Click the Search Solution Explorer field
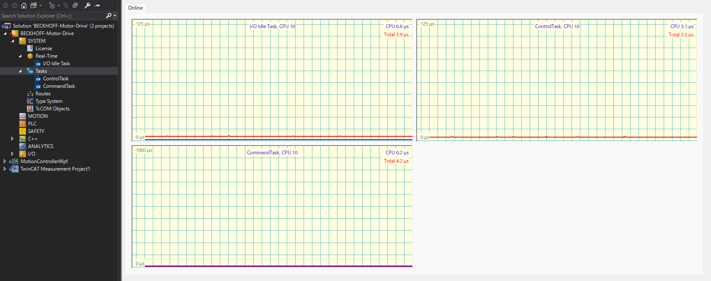 [50, 16]
